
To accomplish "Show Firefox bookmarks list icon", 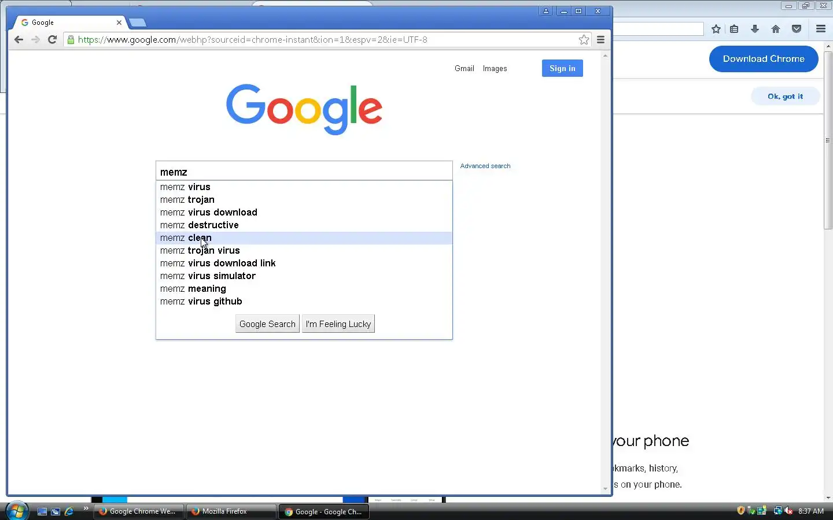I will pyautogui.click(x=734, y=29).
